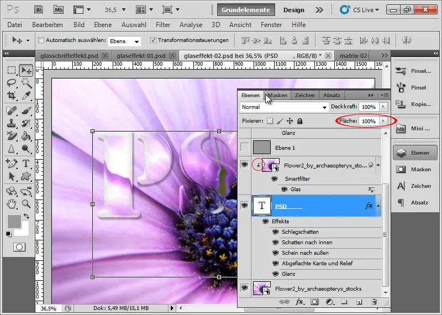Open the Absatz panel in dock
442x315 pixels.
coord(414,202)
